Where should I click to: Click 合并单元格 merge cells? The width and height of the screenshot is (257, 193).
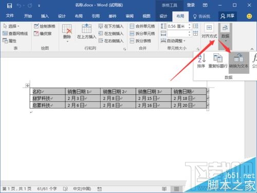tap(142, 26)
